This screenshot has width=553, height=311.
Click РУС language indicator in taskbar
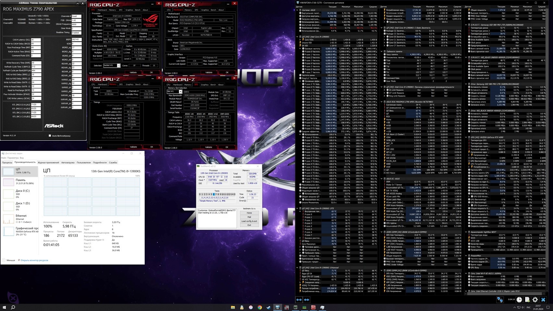(x=528, y=307)
